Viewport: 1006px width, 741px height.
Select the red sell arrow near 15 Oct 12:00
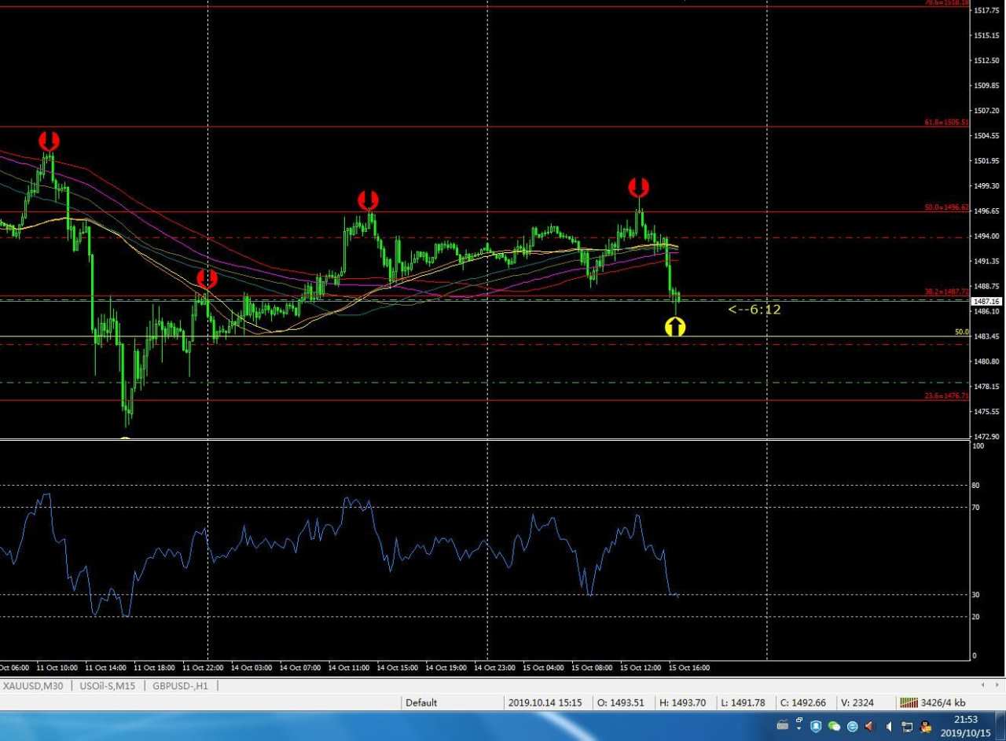pos(638,187)
